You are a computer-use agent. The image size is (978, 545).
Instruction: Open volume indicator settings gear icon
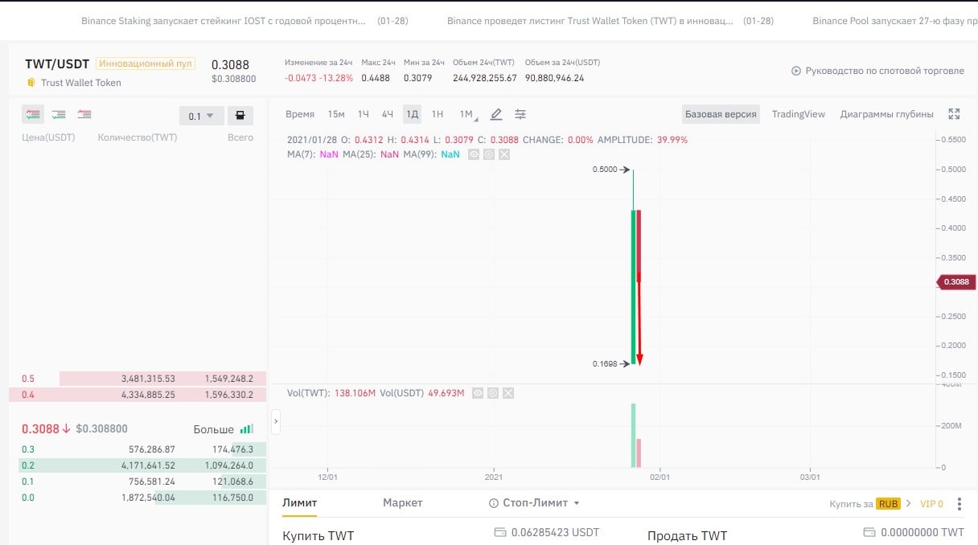click(493, 393)
